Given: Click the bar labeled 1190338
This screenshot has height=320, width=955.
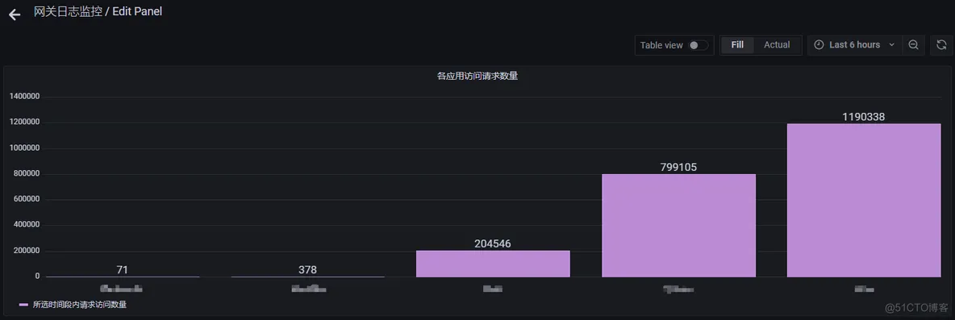Looking at the screenshot, I should coord(864,200).
